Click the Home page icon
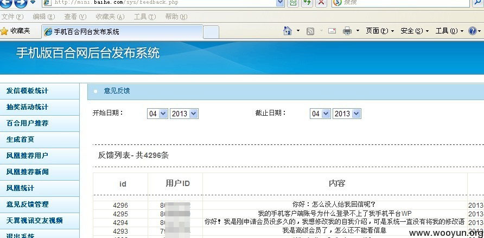The image size is (484, 238). pos(288,31)
